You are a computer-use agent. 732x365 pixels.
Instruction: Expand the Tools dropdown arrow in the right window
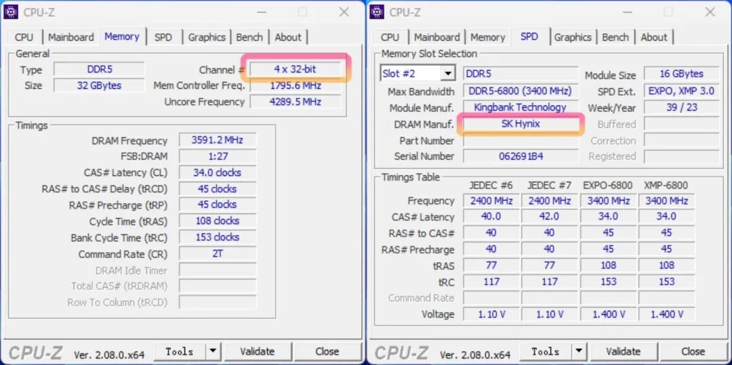click(x=579, y=351)
